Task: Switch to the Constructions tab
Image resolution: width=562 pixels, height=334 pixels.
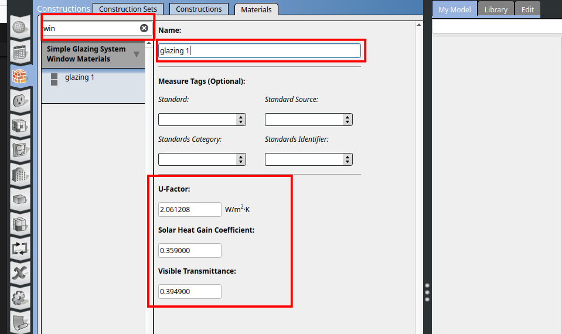Action: [x=199, y=9]
